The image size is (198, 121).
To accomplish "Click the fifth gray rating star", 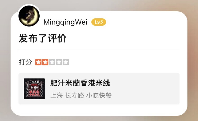I will 66,62.
